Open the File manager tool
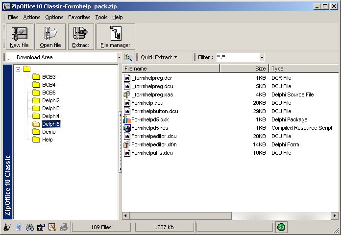Viewport: 341px width, 235px height. point(116,37)
